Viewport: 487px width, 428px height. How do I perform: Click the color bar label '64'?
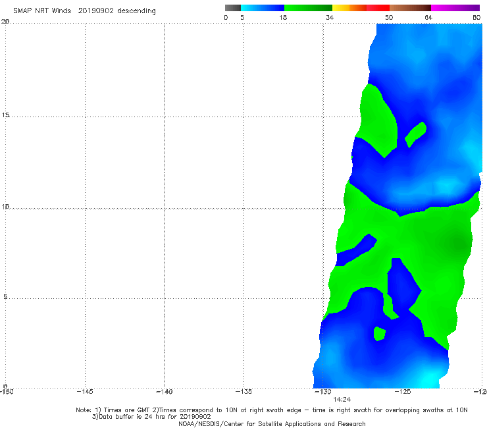coord(428,17)
